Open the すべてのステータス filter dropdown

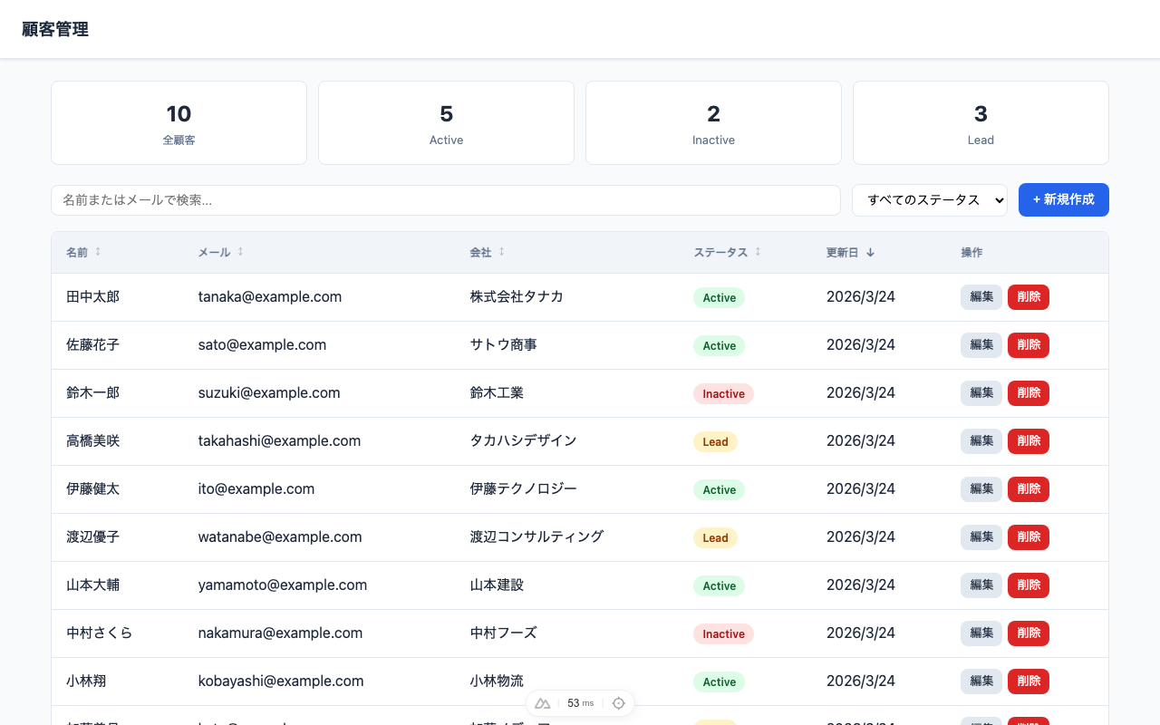point(929,200)
